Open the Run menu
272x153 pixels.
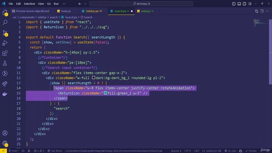tap(56, 4)
